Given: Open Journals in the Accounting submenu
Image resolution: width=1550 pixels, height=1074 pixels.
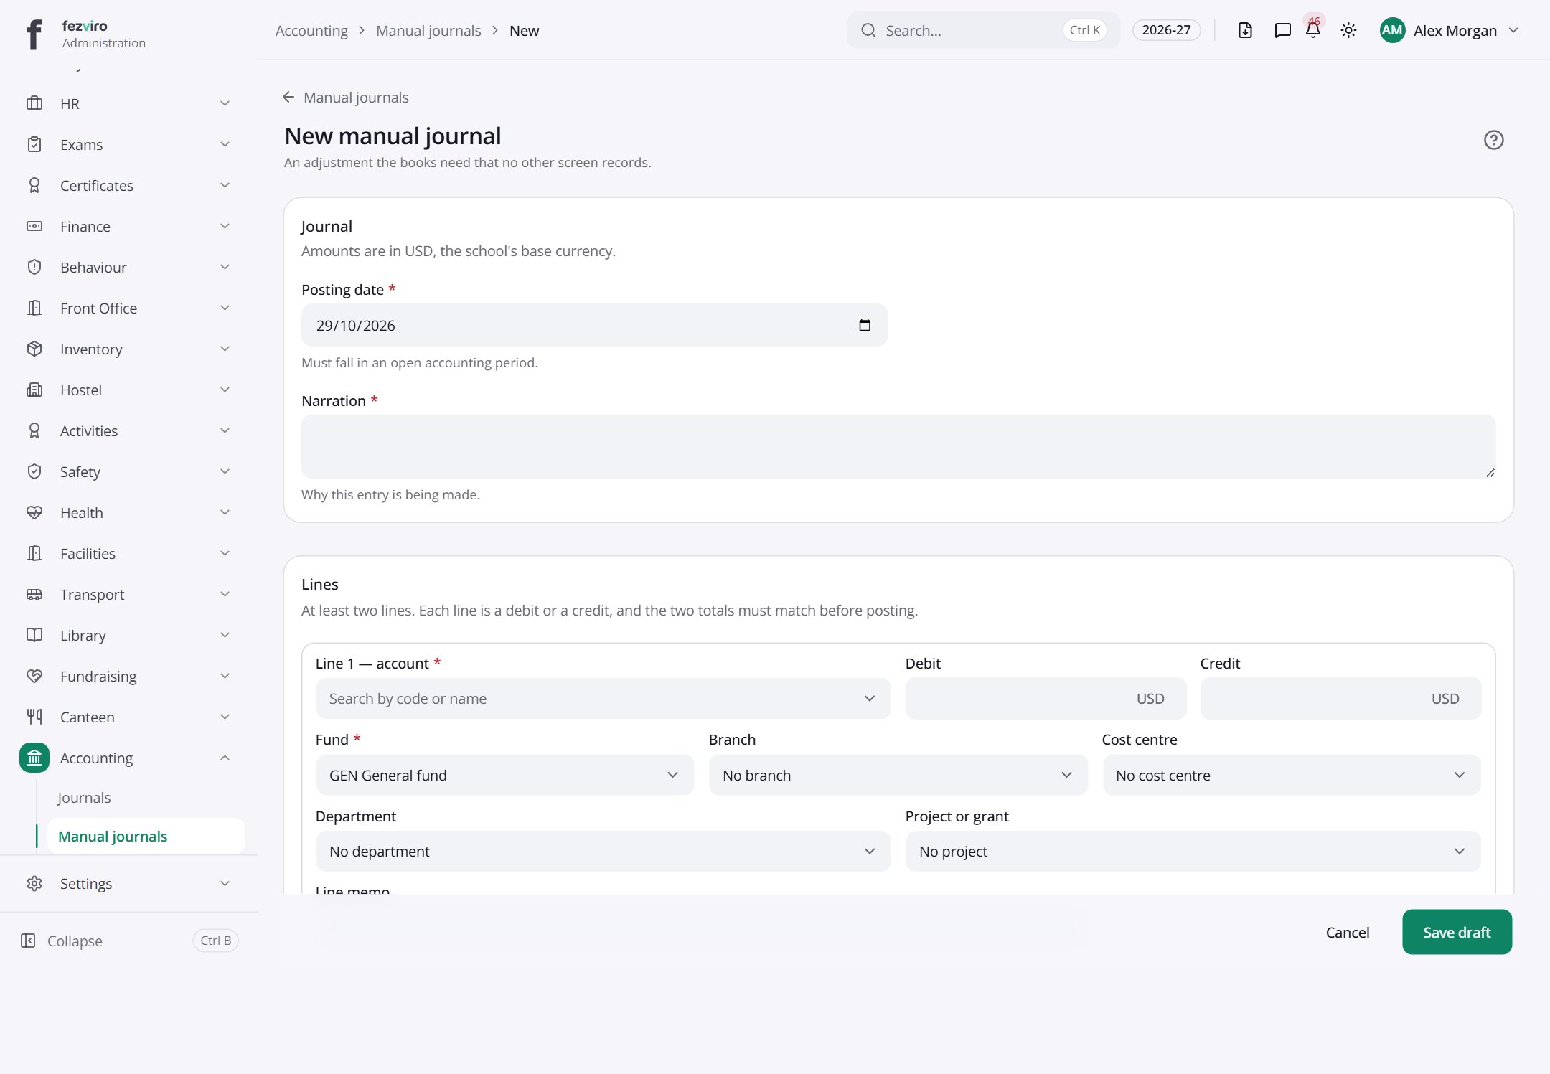Looking at the screenshot, I should click(x=84, y=798).
